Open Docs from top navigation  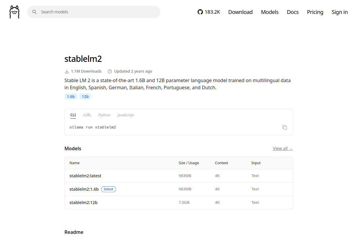tap(293, 12)
